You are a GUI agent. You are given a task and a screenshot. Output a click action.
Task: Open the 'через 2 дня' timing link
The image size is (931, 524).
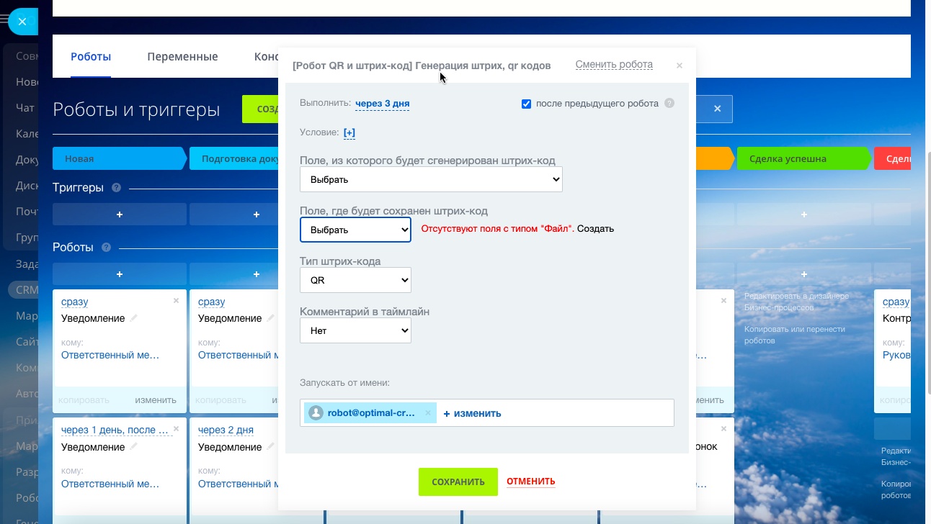[x=226, y=430]
